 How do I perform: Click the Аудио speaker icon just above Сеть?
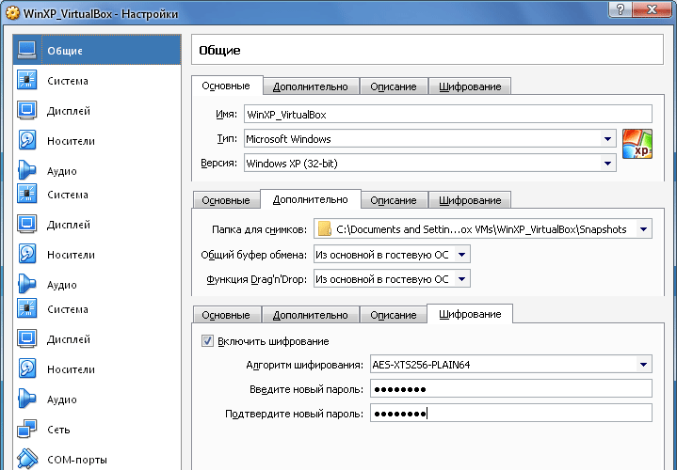pyautogui.click(x=26, y=399)
